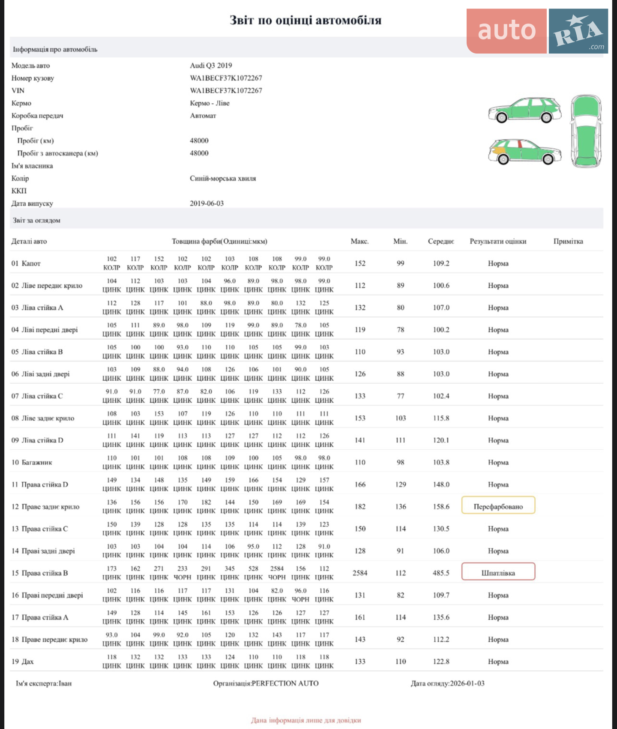Click the yellow "Перефарбовано" result badge

pos(498,505)
